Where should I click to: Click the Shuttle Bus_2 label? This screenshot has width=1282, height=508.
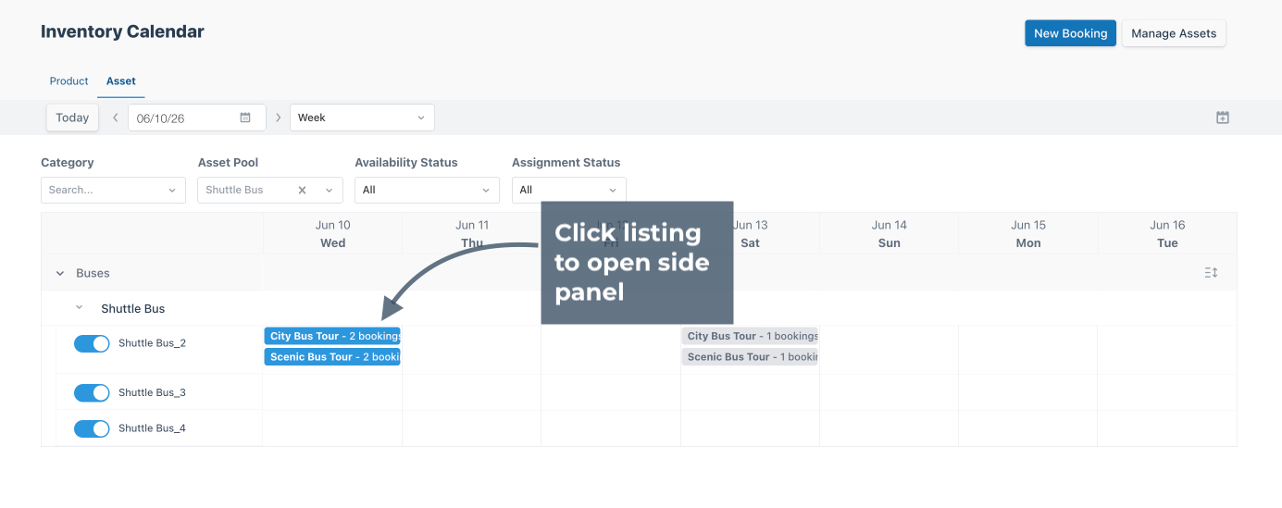(152, 343)
